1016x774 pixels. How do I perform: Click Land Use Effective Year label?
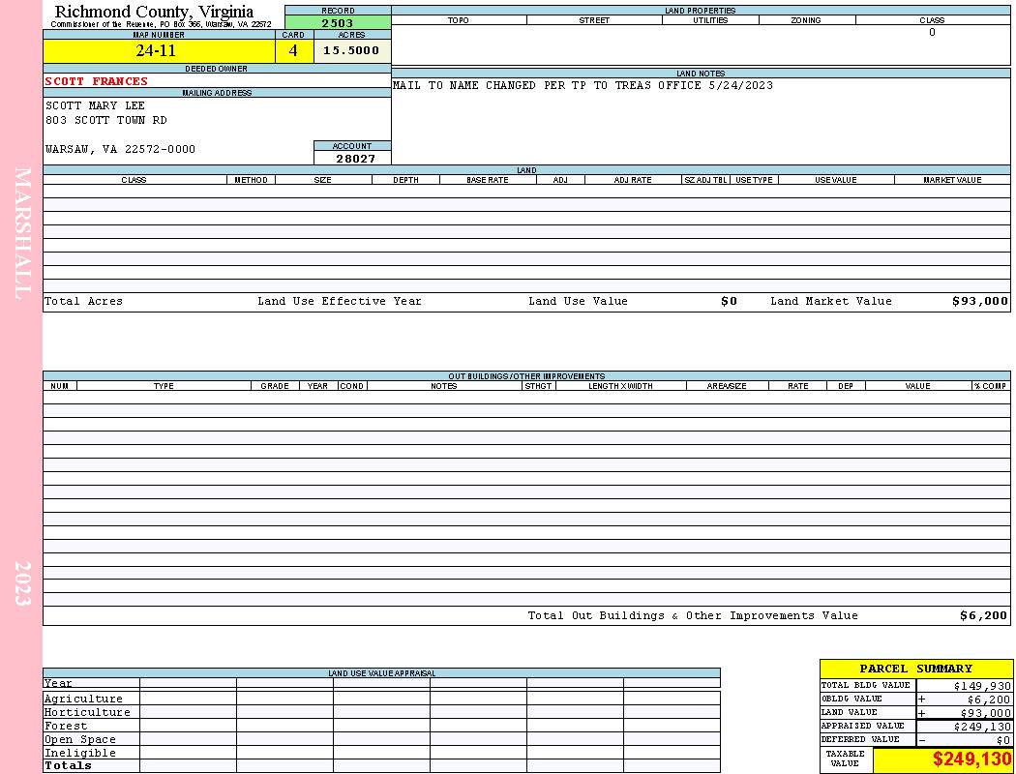coord(340,301)
